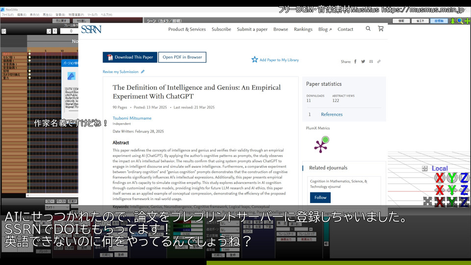The height and width of the screenshot is (265, 471).
Task: Click the frame number field showing 0
Action: [69, 31]
